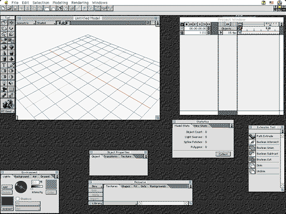Click the Boolean Intersect icon
This screenshot has height=214, width=286.
tap(252, 142)
